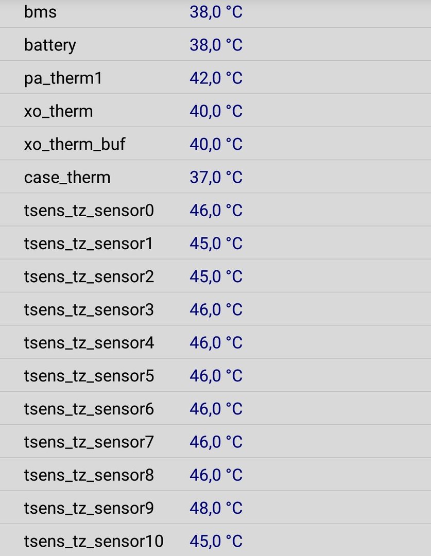Screen dimensions: 431x556
Task: Select the xo_therm_buf row
Action: 215,144
